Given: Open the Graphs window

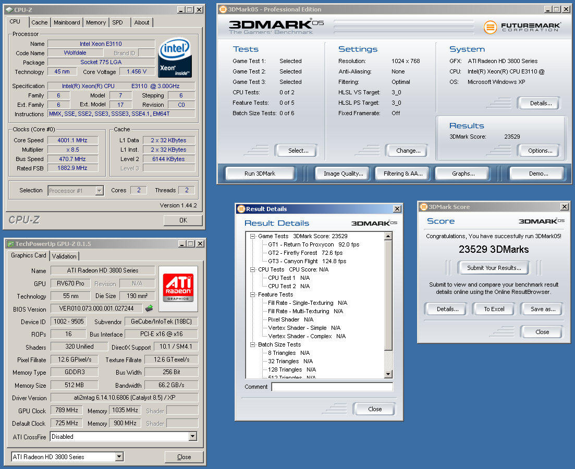Looking at the screenshot, I should click(463, 174).
